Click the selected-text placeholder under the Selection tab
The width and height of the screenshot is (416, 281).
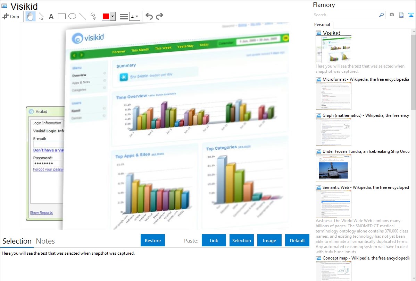(x=68, y=253)
